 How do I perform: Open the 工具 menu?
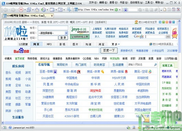point(149,2)
